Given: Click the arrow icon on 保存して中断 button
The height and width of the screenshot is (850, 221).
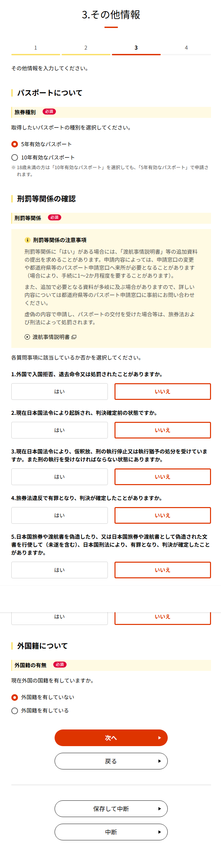Looking at the screenshot, I should tap(159, 809).
